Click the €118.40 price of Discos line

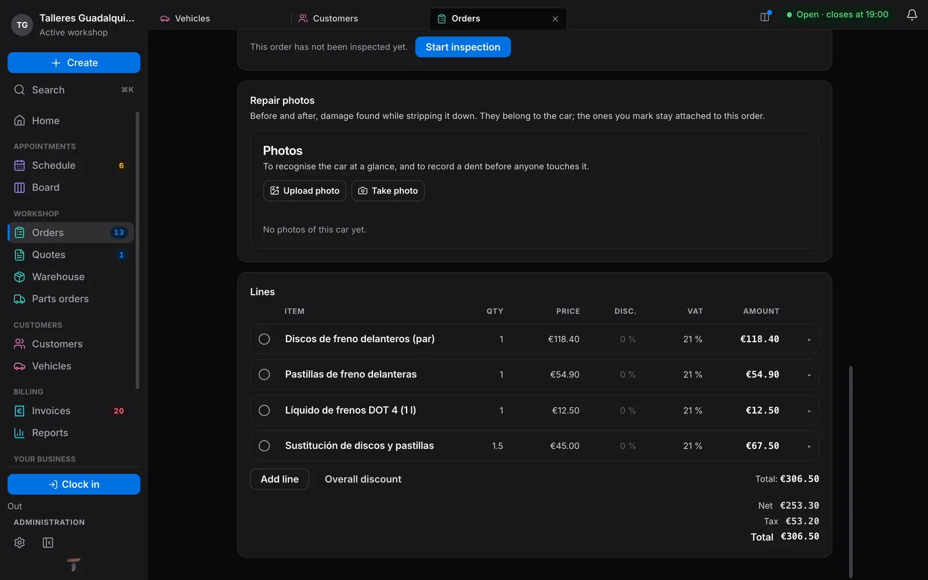click(x=564, y=339)
